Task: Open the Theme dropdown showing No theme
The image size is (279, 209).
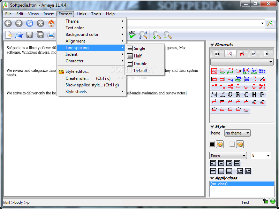Action: tap(237, 133)
